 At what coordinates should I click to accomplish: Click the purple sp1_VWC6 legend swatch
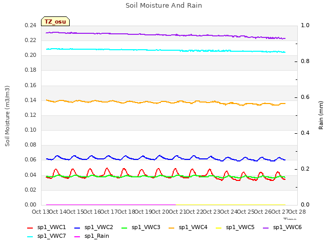[265, 228]
